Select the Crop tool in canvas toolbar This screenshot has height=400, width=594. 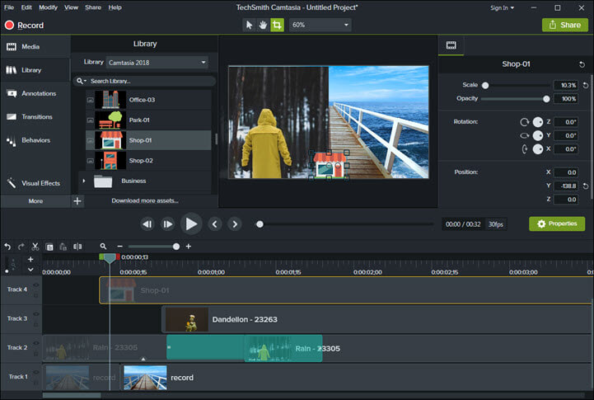[277, 25]
